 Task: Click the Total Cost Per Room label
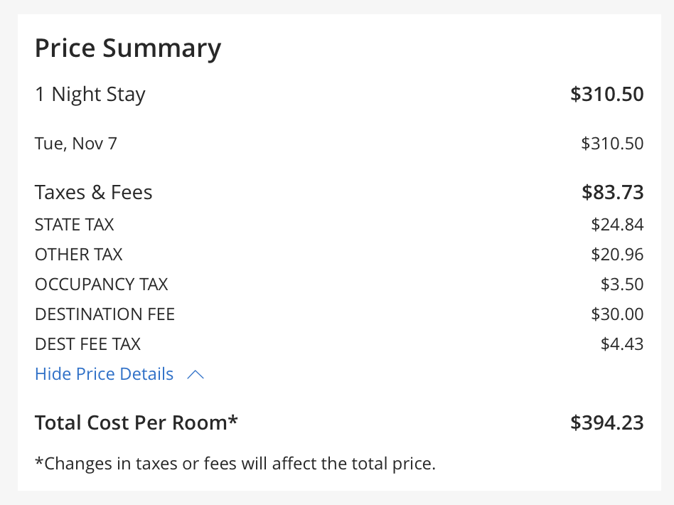136,422
